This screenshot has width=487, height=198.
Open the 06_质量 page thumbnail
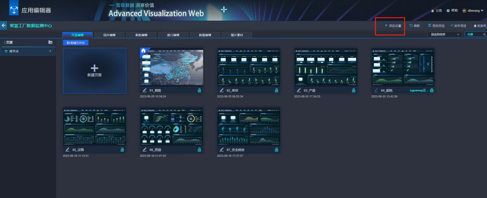(172, 126)
